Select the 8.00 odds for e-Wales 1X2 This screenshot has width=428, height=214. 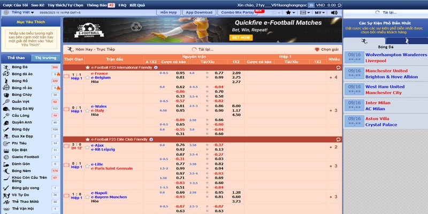pos(236,106)
